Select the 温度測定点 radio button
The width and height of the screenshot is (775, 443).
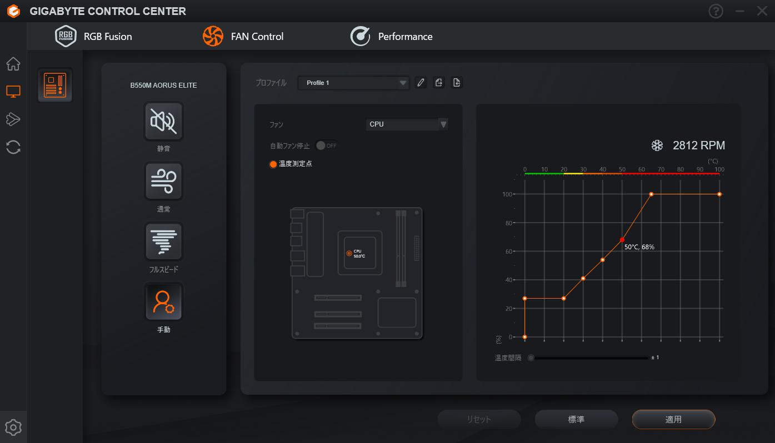pyautogui.click(x=273, y=164)
